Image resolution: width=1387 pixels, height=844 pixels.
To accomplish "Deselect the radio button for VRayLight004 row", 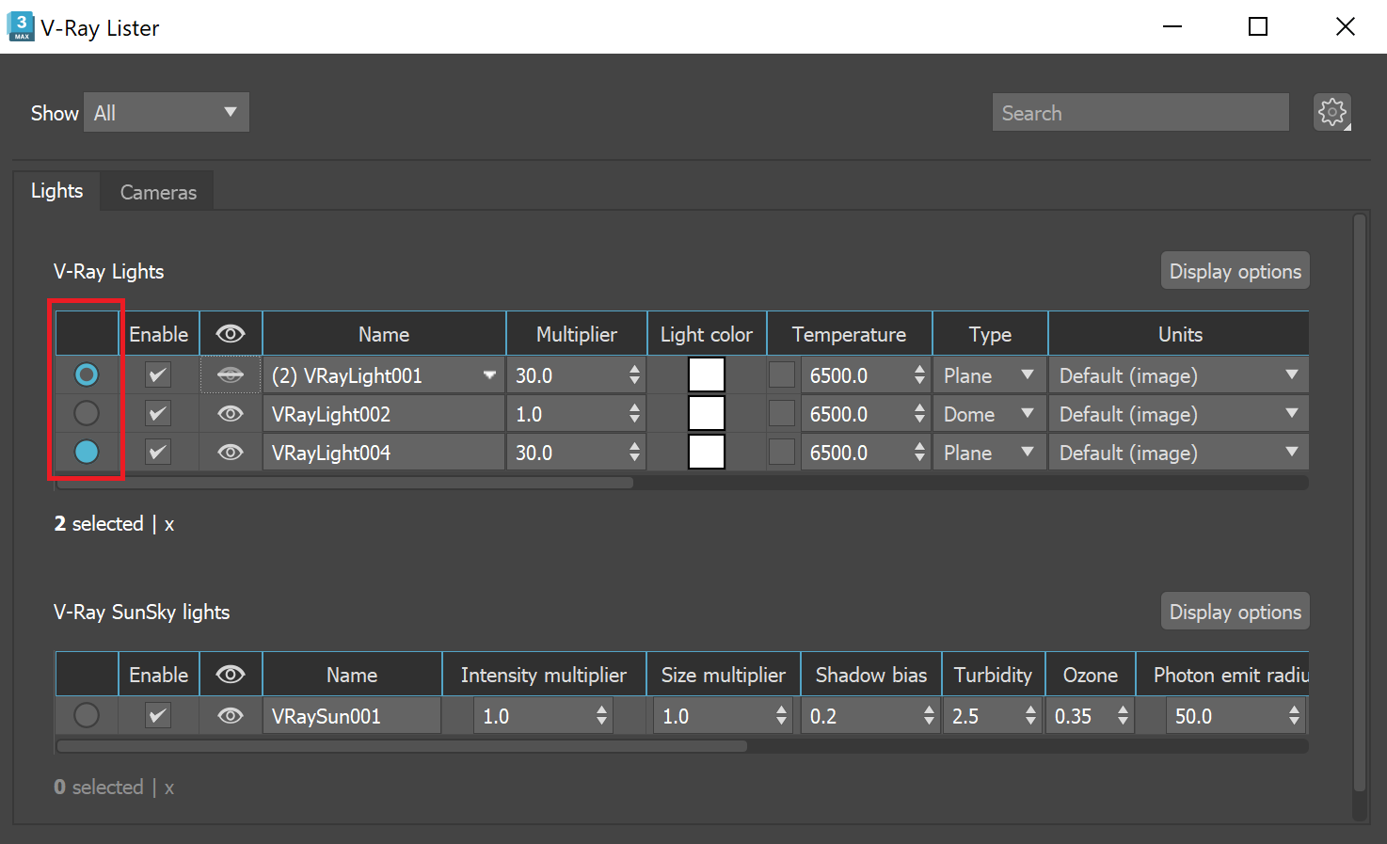I will coord(87,452).
